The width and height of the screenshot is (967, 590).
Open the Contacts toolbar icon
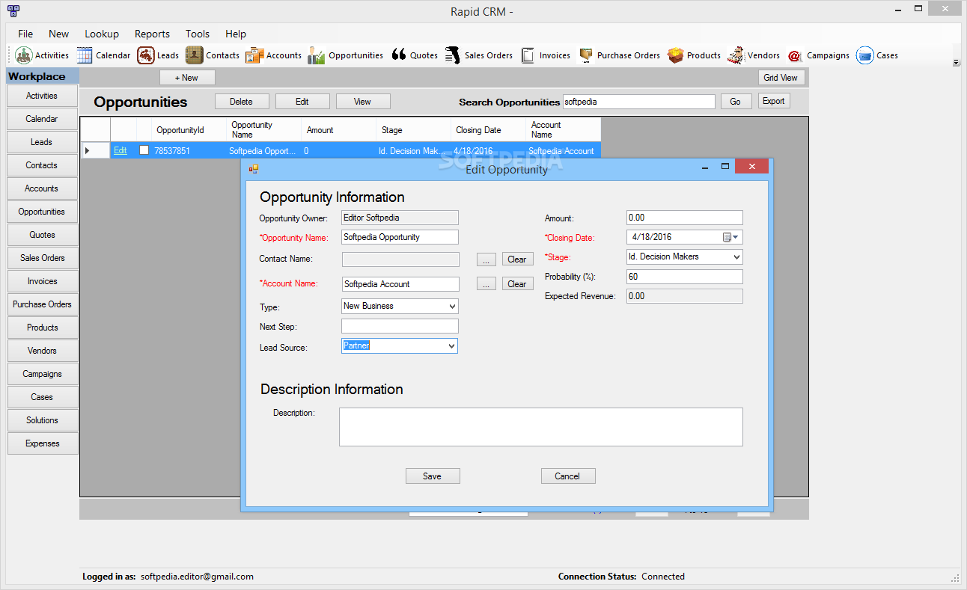195,55
